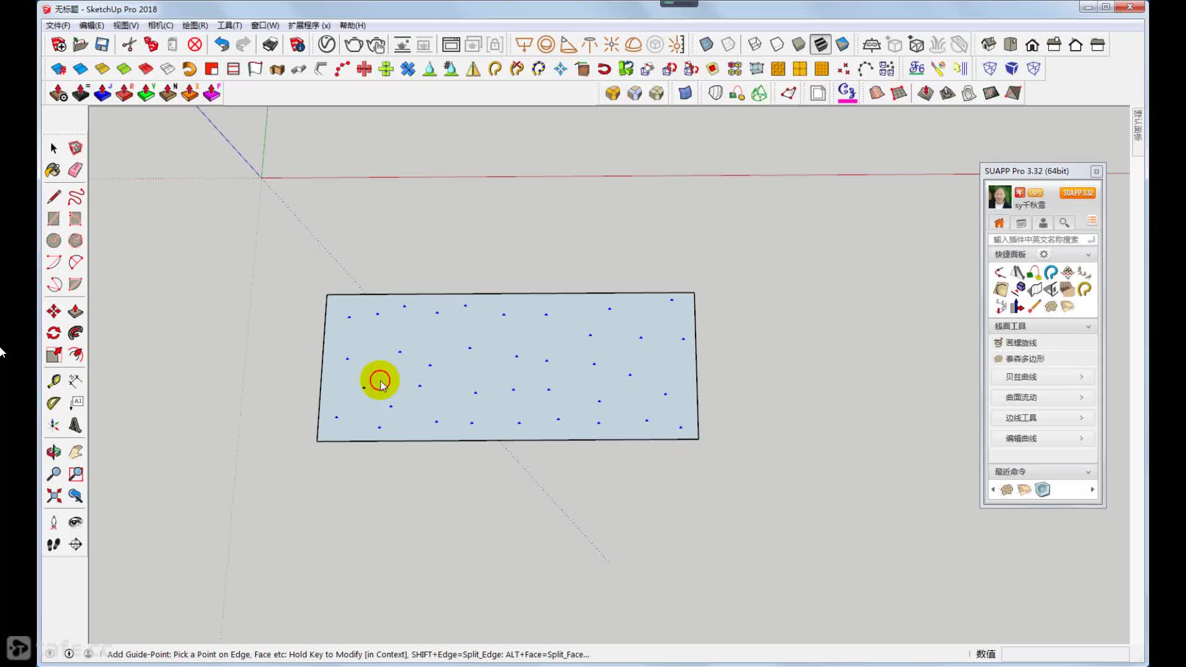Click the Joint Push Pull J icon
Screen dimensions: 1186x667
(x=103, y=93)
